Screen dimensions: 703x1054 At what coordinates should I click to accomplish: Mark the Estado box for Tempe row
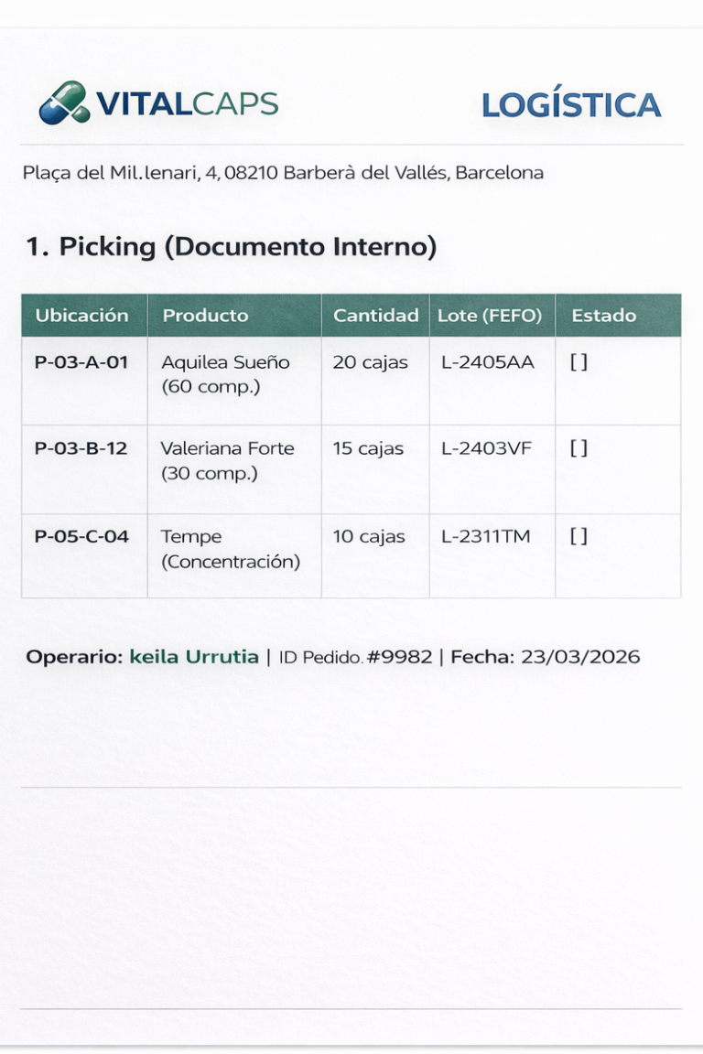tap(579, 536)
